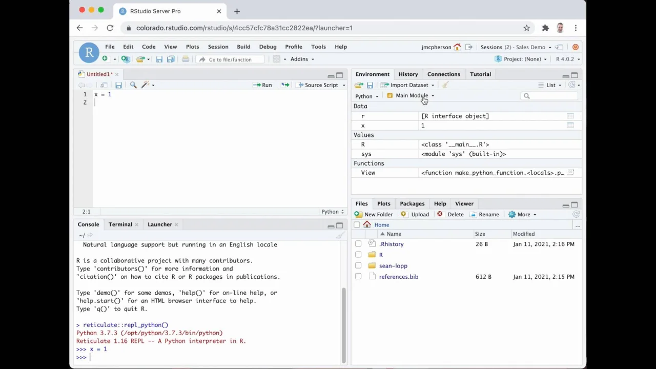Viewport: 656px width, 369px height.
Task: Click the broom icon to clear environment
Action: [445, 85]
